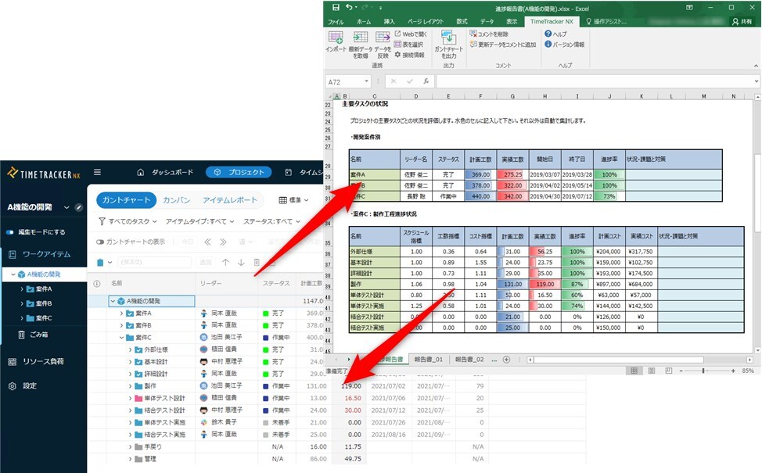This screenshot has height=473, width=762.
Task: Click the Import (インポート) ribbon icon
Action: [336, 44]
